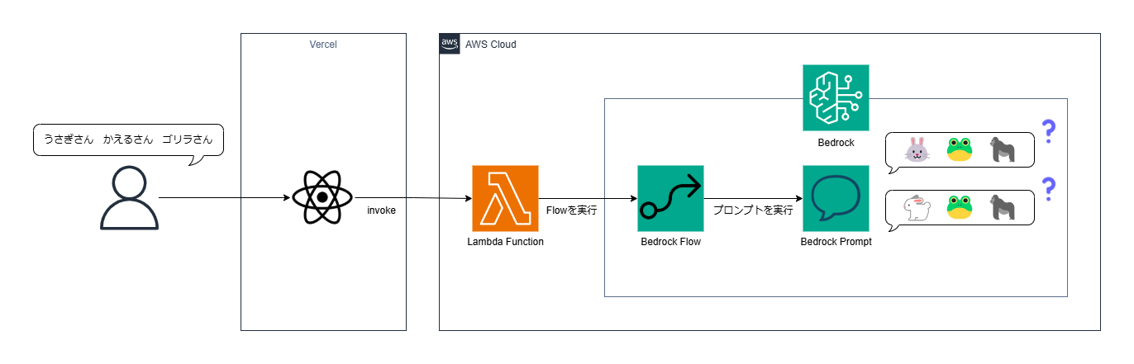Click the 'Lambda Function' caption
The image size is (1134, 364).
505,242
